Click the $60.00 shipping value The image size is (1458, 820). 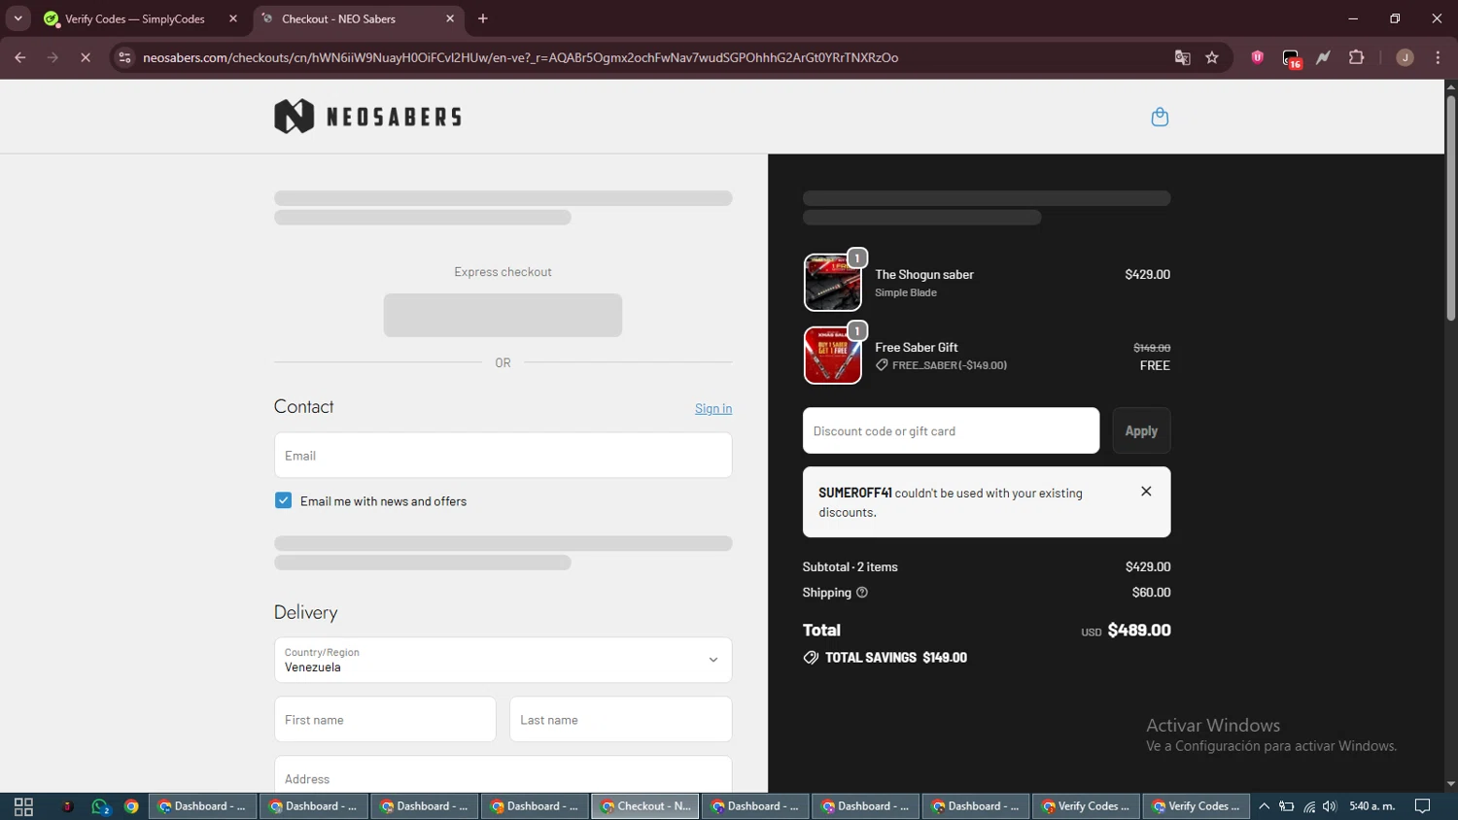point(1151,593)
